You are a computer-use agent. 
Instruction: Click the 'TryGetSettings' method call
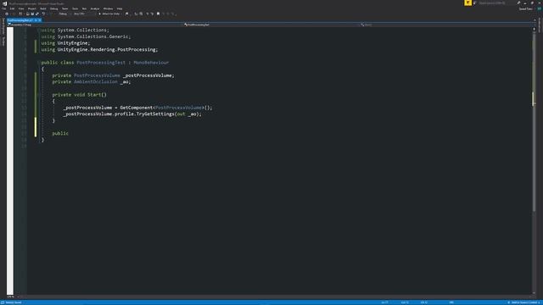pos(155,114)
